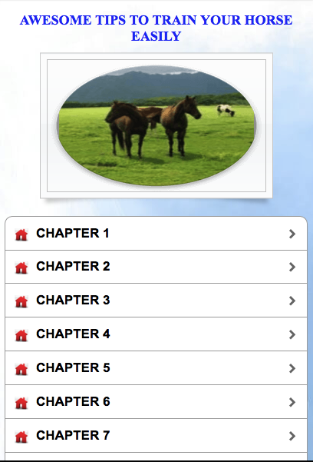Click the Awesome Tips to Train Your Horse title
313x462 pixels.
click(x=156, y=28)
